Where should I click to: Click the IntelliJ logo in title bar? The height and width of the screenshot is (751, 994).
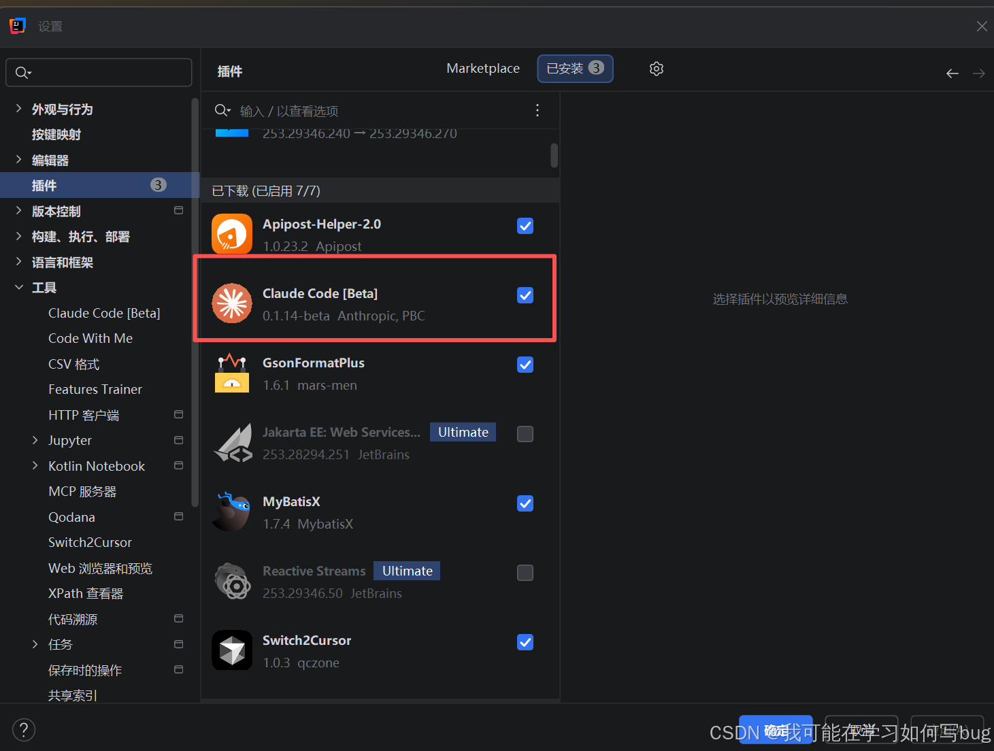(18, 26)
